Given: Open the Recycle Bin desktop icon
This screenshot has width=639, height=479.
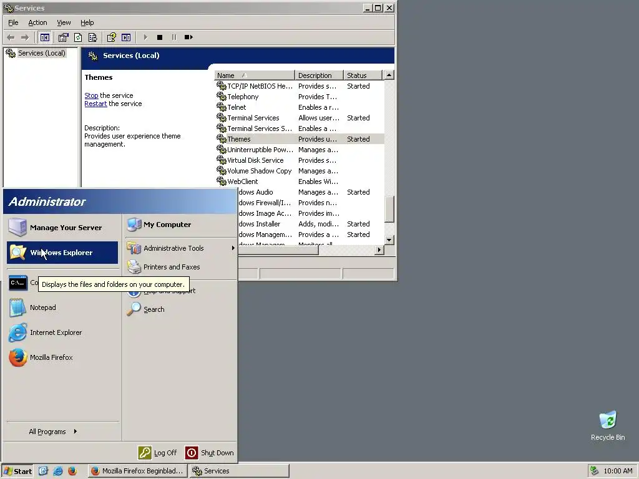Looking at the screenshot, I should (x=608, y=425).
